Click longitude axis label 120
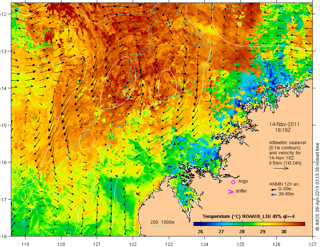The width and height of the screenshot is (320, 247). tap(61, 244)
